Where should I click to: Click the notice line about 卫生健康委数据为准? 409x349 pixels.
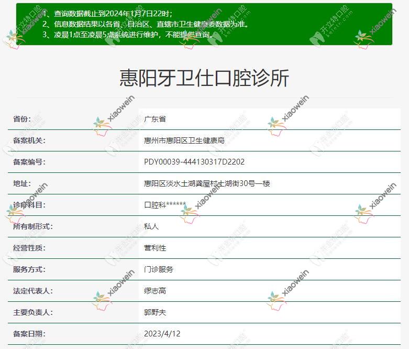click(146, 24)
